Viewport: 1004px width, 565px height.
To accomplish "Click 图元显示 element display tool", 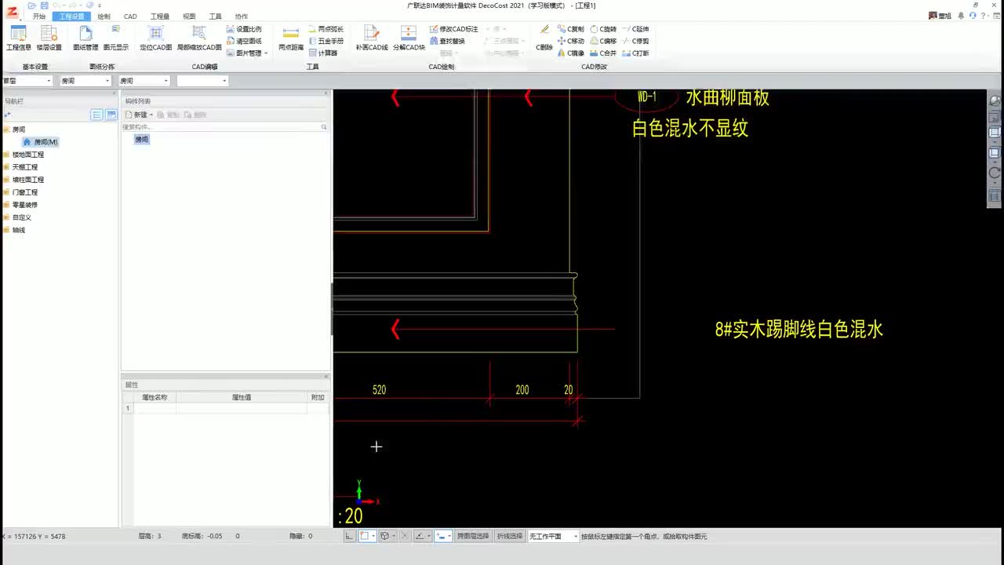I will coord(116,38).
